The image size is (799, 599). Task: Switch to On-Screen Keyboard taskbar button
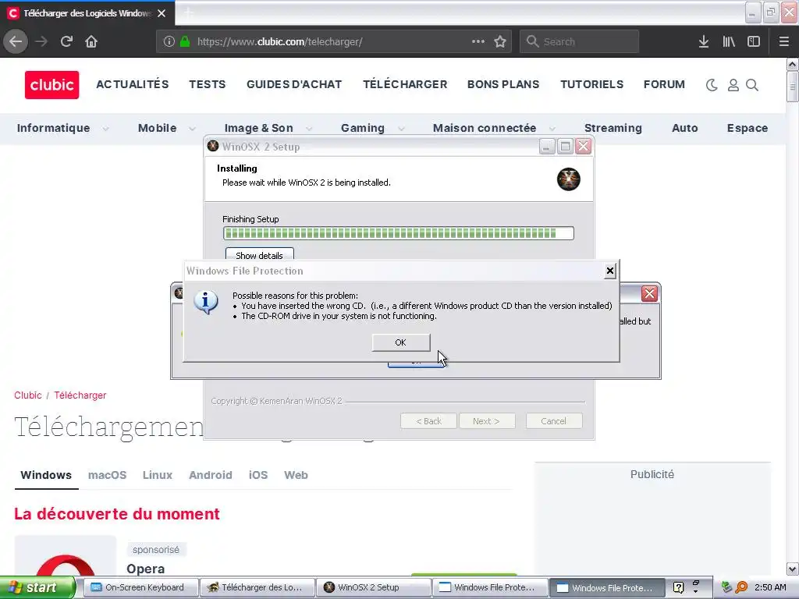tap(140, 587)
